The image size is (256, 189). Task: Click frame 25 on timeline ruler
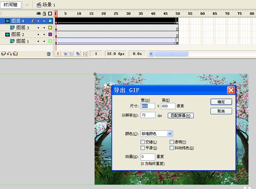(x=116, y=14)
